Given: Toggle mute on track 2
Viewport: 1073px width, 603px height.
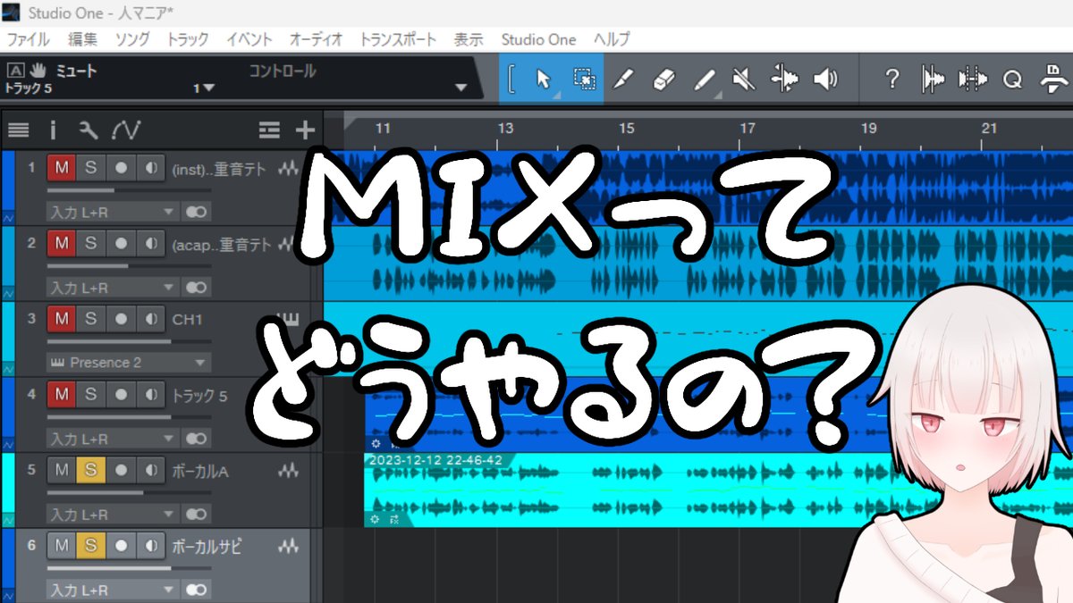Looking at the screenshot, I should click(x=62, y=243).
